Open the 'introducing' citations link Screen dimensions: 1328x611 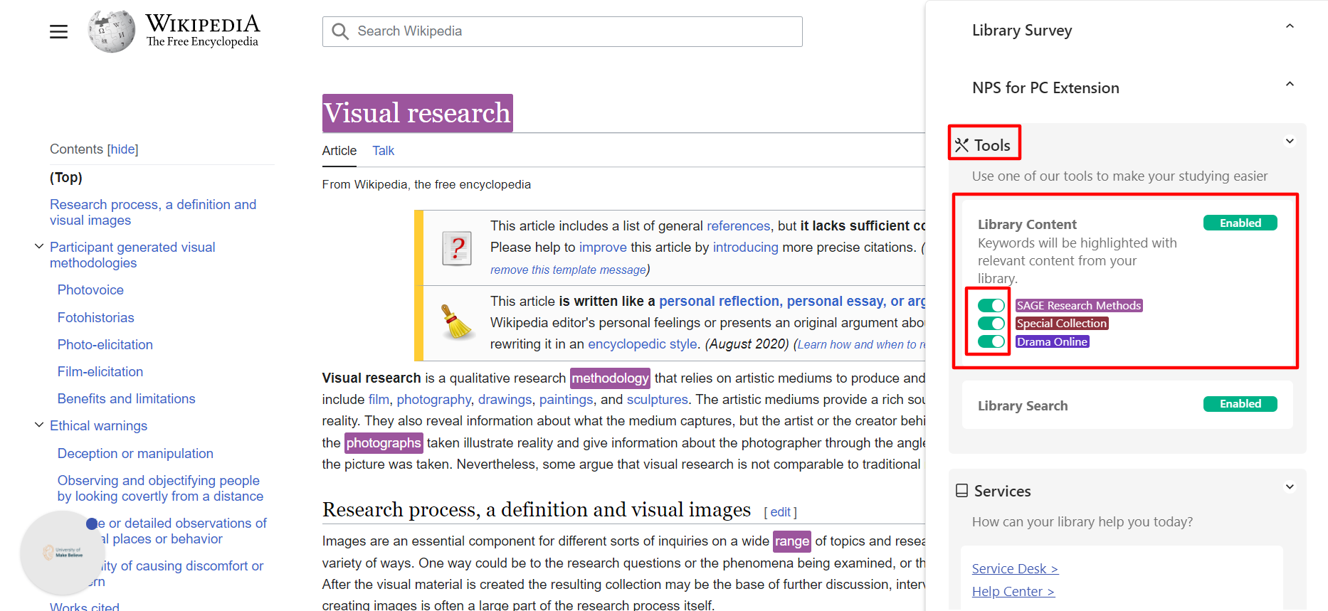[745, 247]
